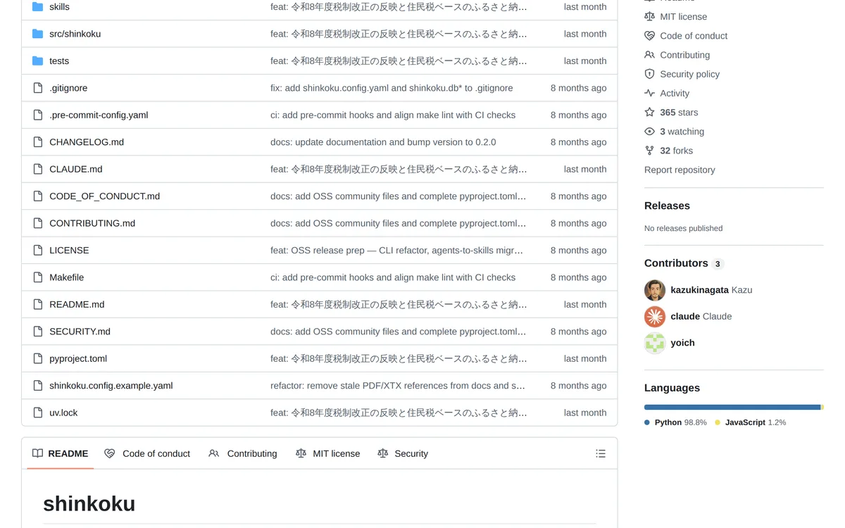The width and height of the screenshot is (845, 528).
Task: Open claude contributor profile name
Action: (x=684, y=317)
